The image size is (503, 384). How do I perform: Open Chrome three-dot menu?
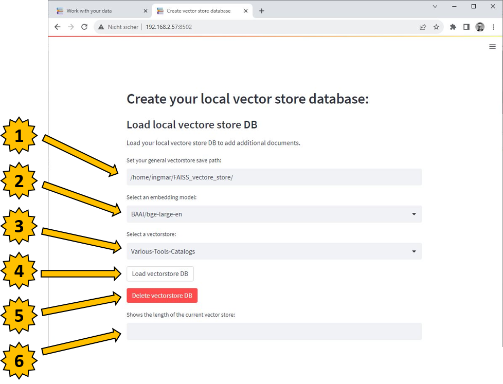[x=493, y=27]
